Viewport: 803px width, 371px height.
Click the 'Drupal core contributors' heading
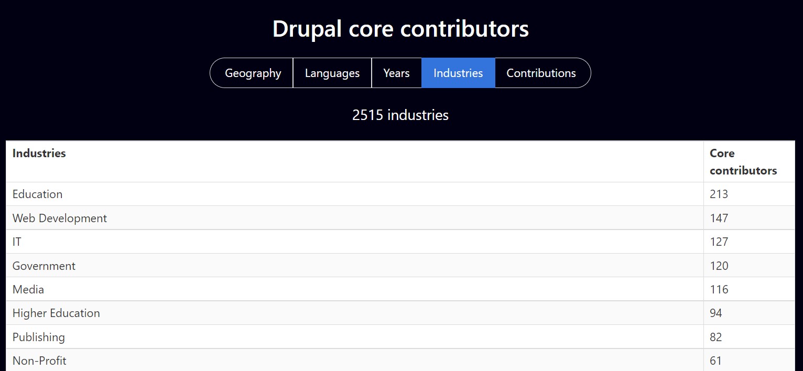[400, 29]
